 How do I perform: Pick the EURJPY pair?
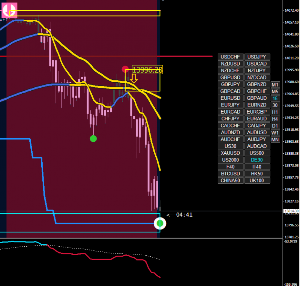pyautogui.click(x=231, y=105)
